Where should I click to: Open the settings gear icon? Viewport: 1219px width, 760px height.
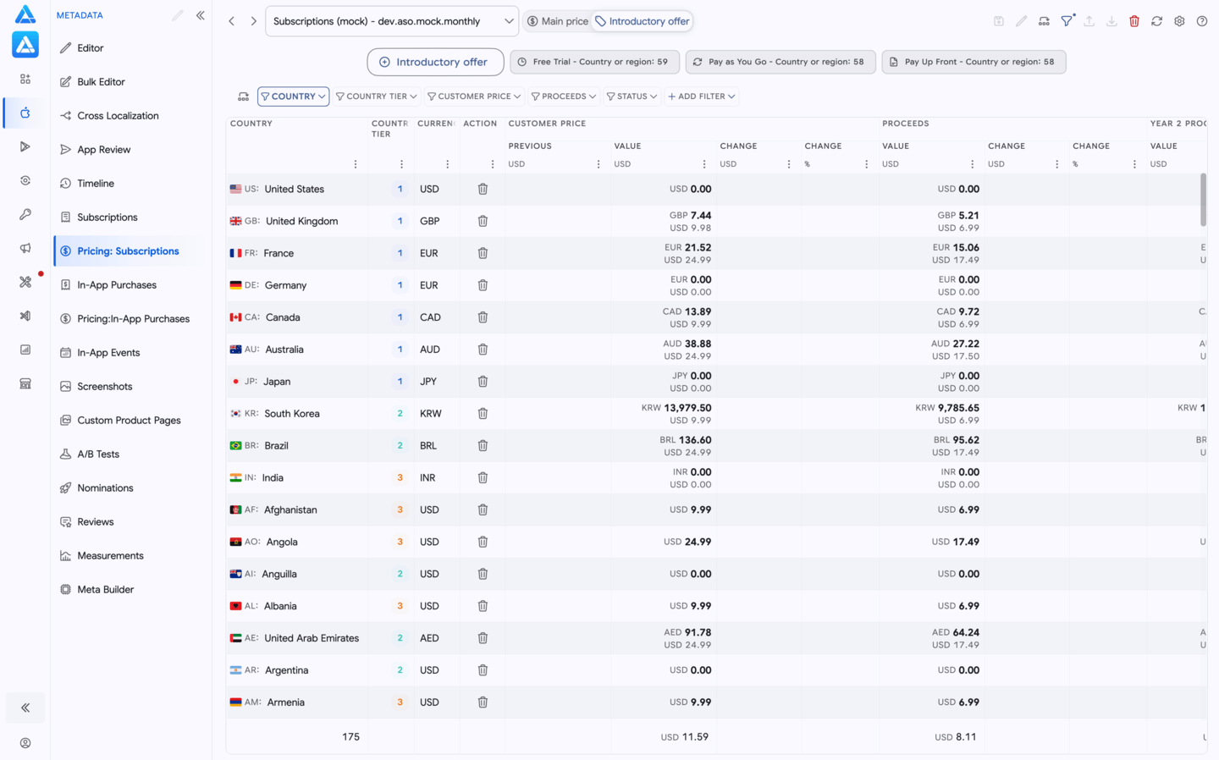pyautogui.click(x=1179, y=21)
